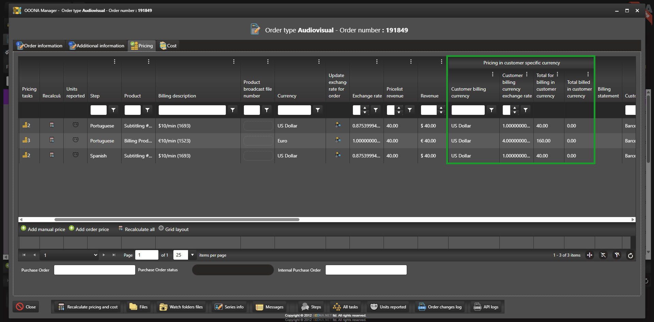This screenshot has height=322, width=654.
Task: Click recalculate calculator icon in first row
Action: pos(52,125)
